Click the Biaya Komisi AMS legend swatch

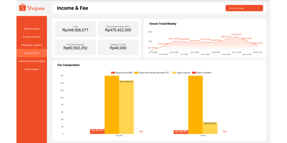pyautogui.click(x=113, y=73)
